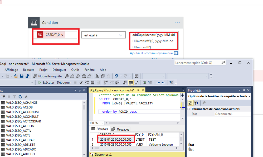Click the display estimated execution plan icon
This screenshot has width=263, height=157.
click(87, 82)
